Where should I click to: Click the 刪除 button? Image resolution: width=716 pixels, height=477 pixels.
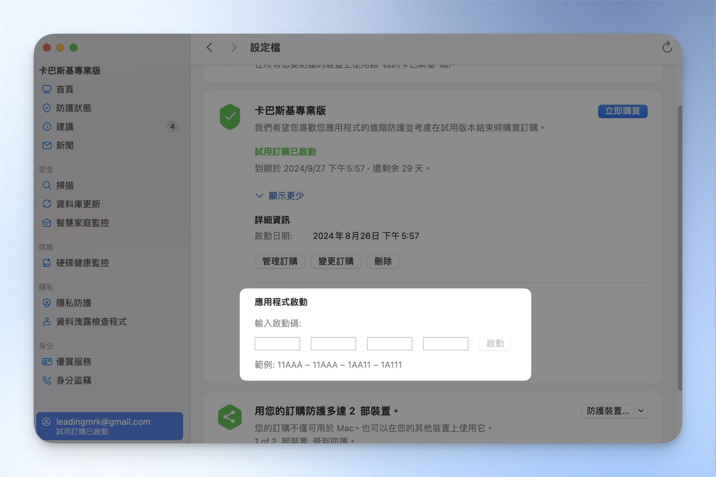point(383,261)
